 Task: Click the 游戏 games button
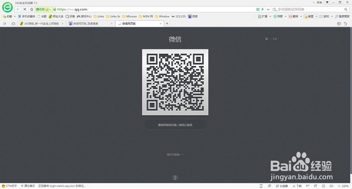click(x=325, y=17)
